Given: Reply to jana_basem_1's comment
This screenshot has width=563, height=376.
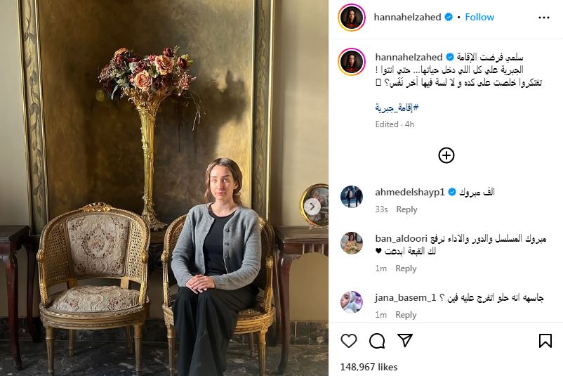Looking at the screenshot, I should point(406,315).
